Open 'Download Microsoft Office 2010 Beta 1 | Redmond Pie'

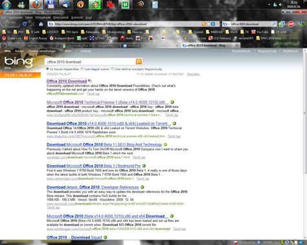point(93,165)
